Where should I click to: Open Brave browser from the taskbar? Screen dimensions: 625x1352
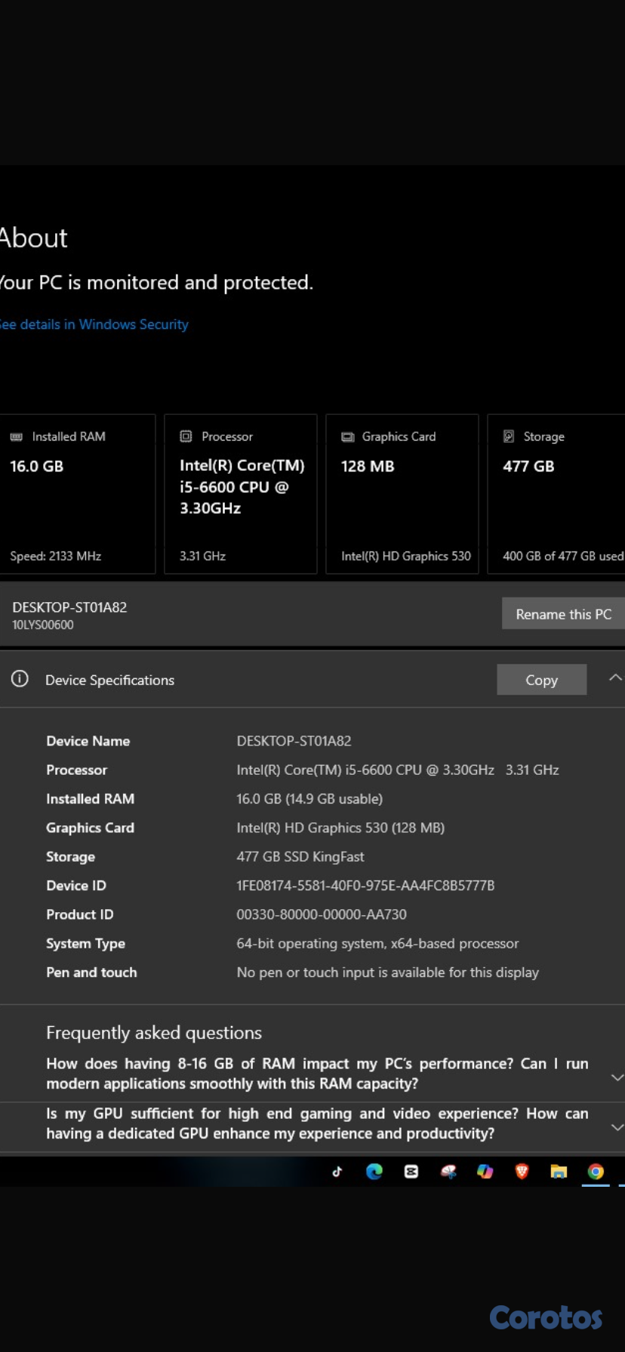coord(522,1171)
